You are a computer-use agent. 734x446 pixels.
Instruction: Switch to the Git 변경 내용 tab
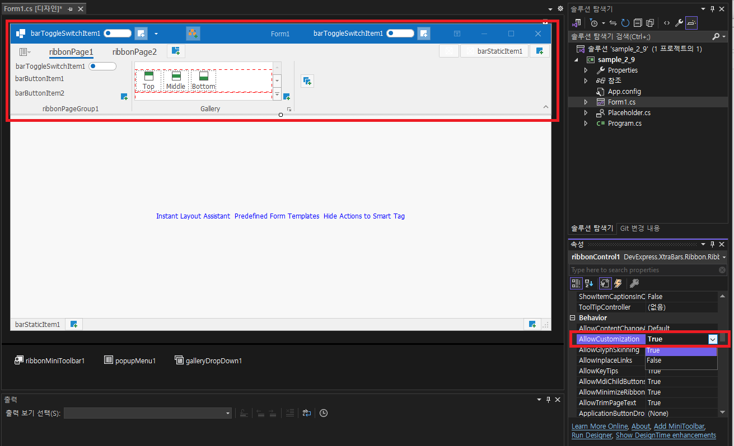640,228
